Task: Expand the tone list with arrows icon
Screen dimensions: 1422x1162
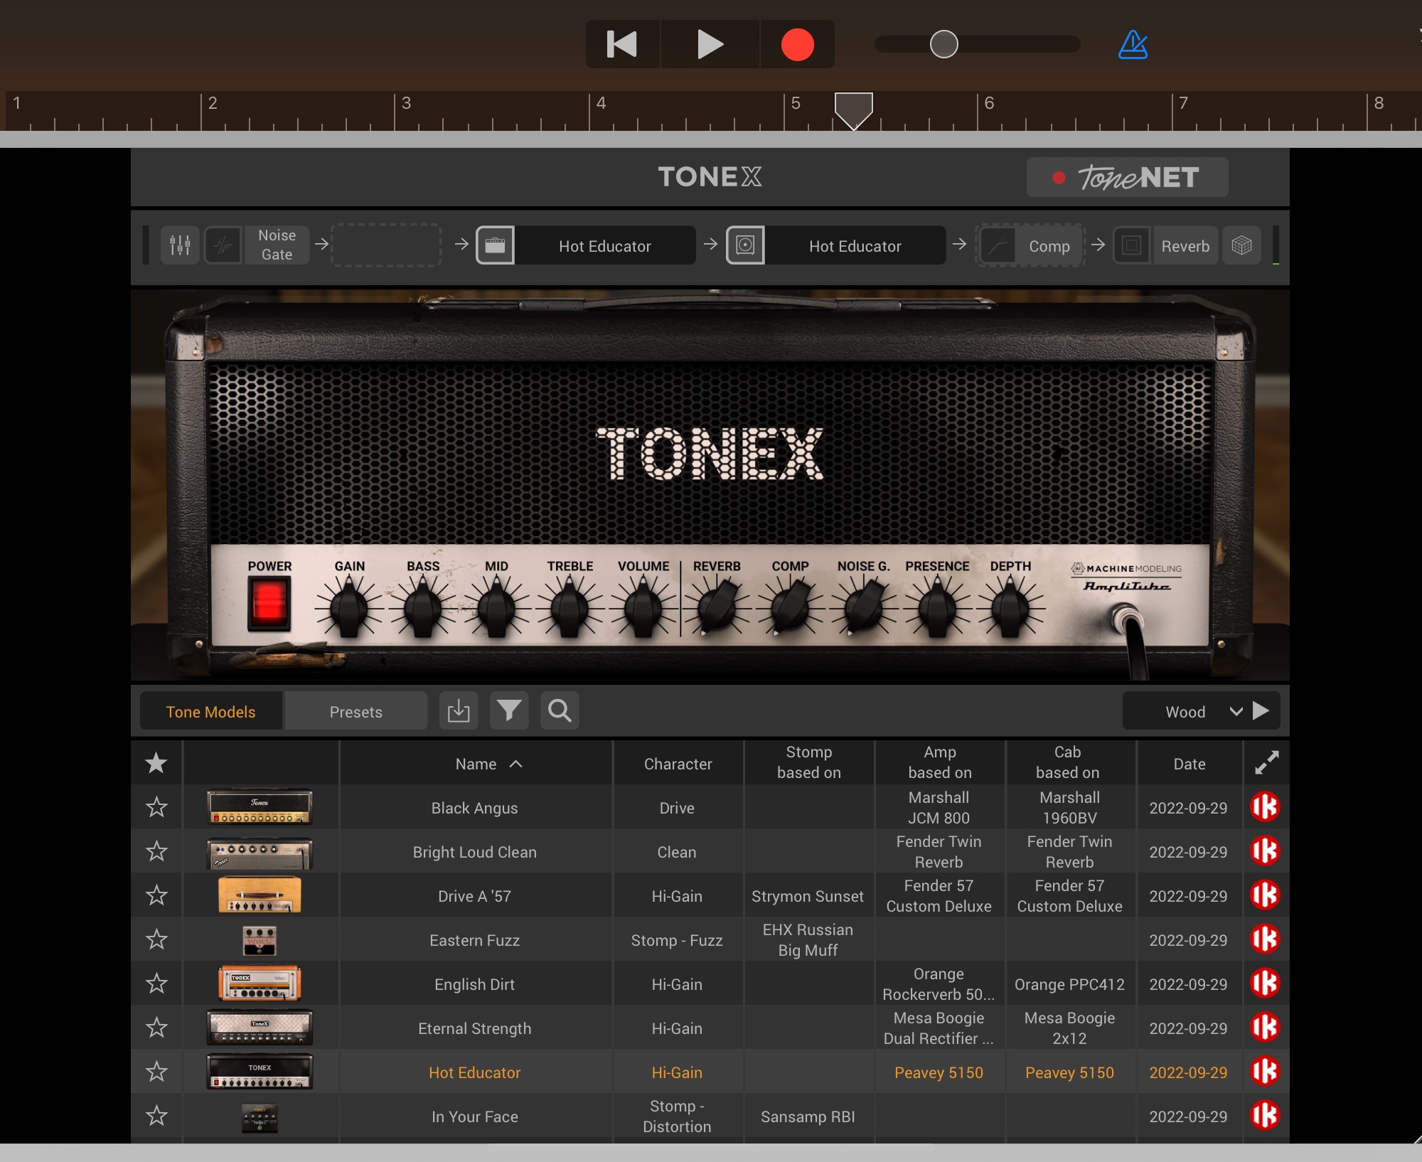Action: click(1266, 763)
